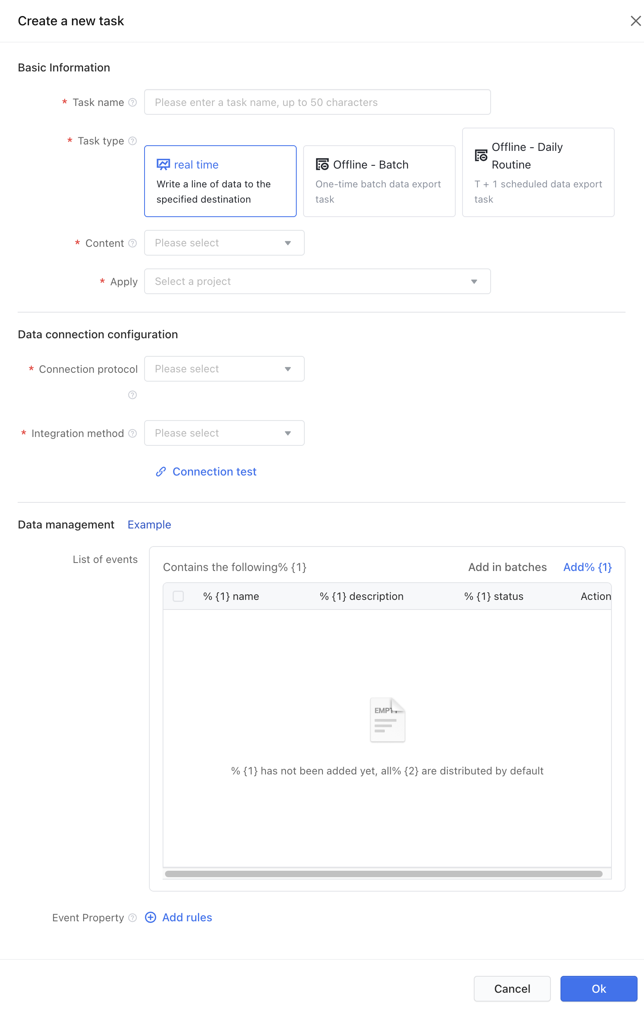Click the Task name input field
The width and height of the screenshot is (644, 1016).
[317, 102]
